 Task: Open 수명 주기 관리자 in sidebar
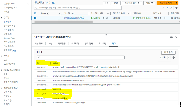[11, 82]
